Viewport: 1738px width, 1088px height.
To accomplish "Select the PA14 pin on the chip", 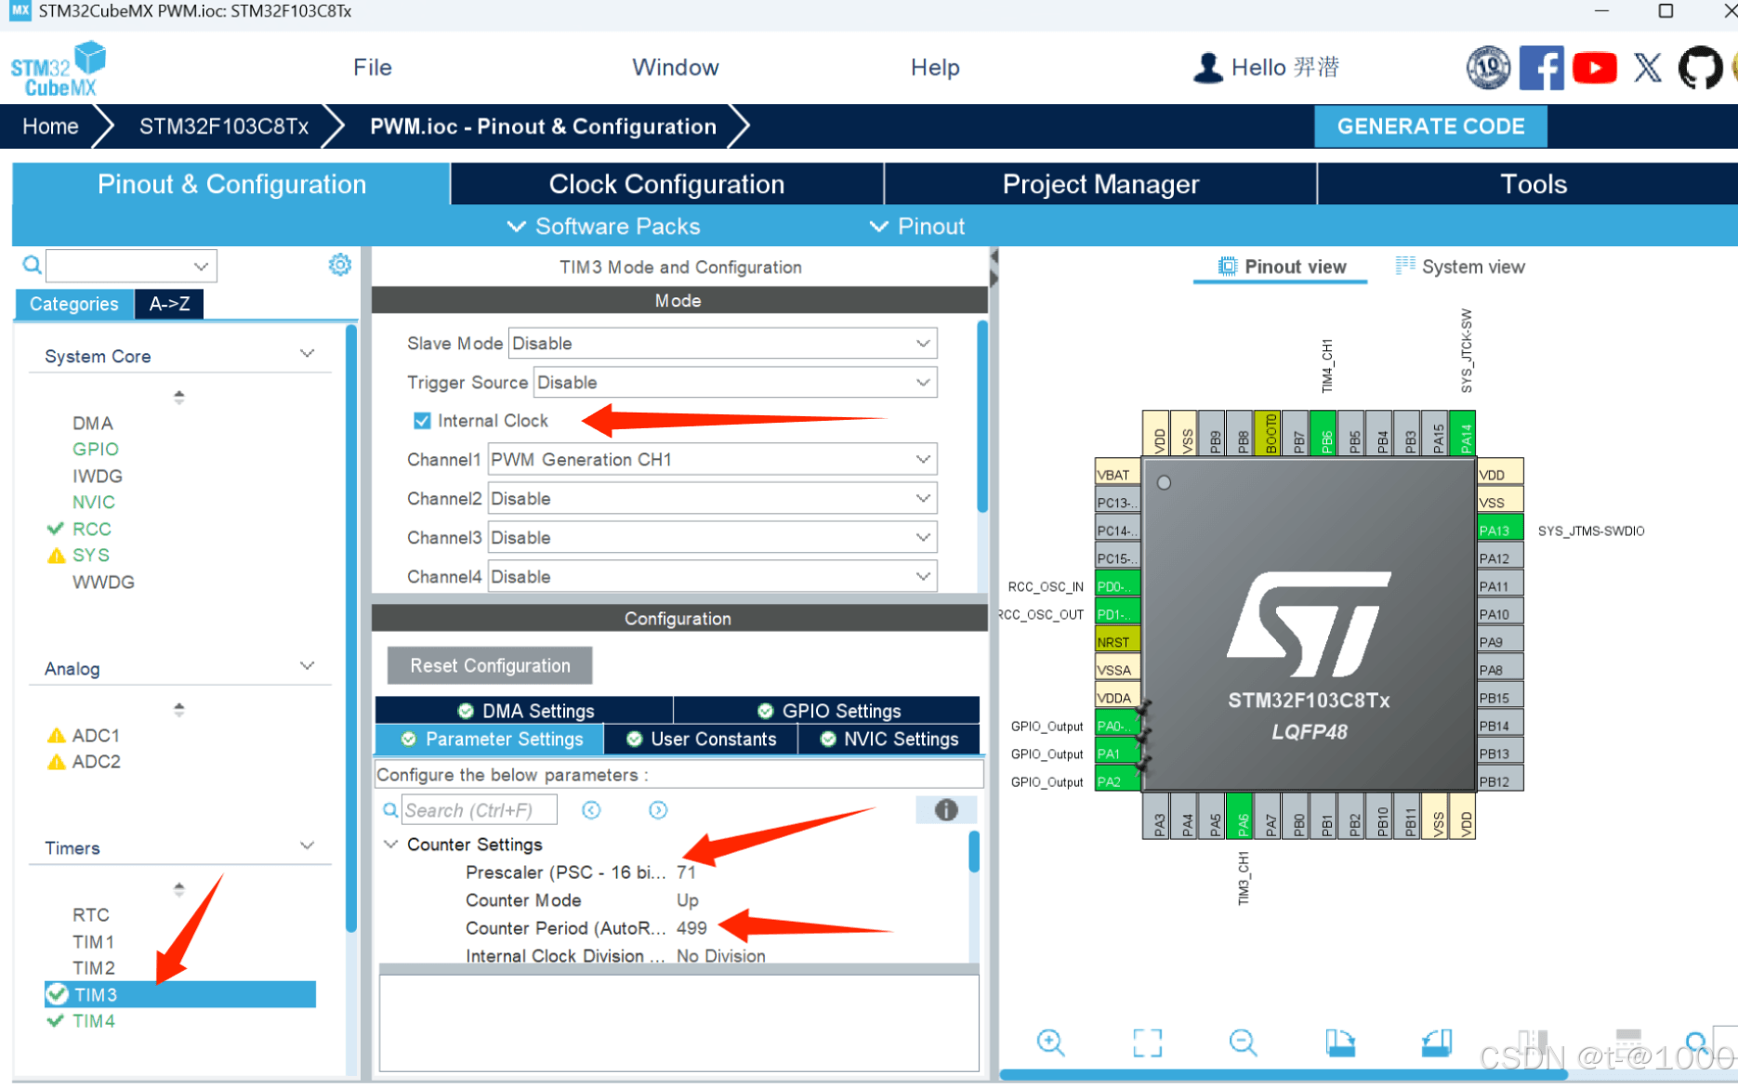I will click(x=1463, y=434).
